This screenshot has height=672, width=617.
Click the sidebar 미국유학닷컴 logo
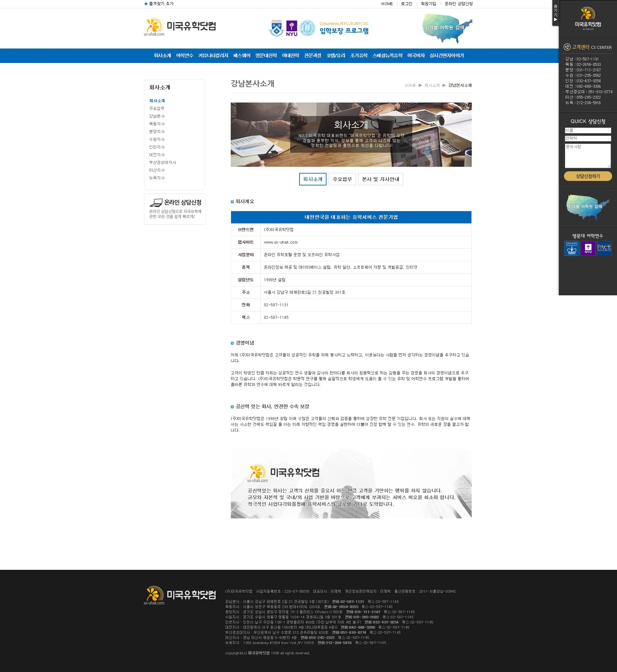click(x=588, y=19)
